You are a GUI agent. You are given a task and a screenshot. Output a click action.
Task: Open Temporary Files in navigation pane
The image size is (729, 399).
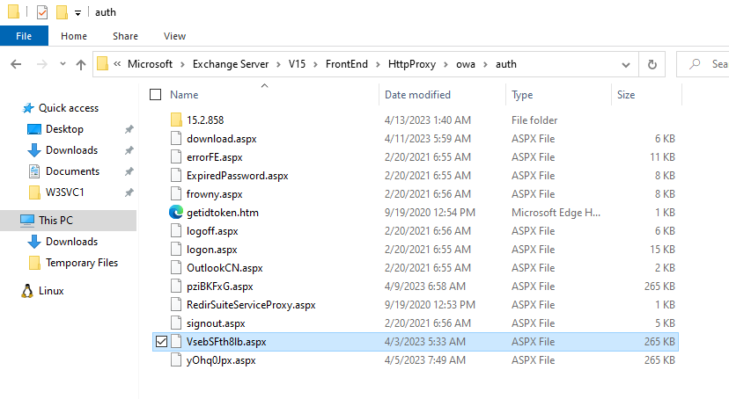click(81, 263)
